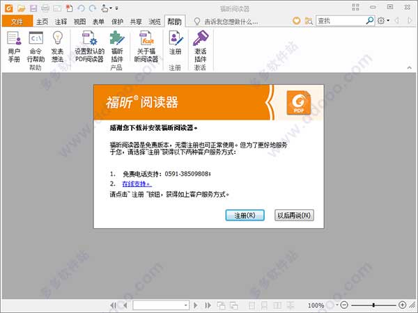418x313 pixels.
Task: Open the 在线支持 link
Action: [x=137, y=184]
